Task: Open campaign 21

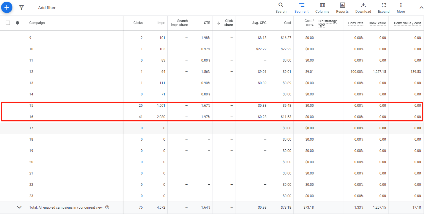Action: pos(31,173)
